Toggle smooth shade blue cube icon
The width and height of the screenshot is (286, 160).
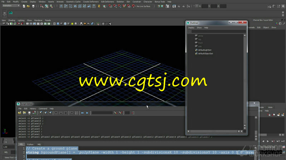[x=58, y=24]
